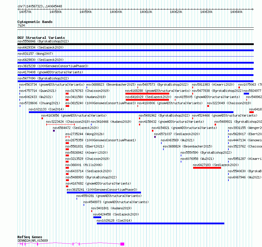Click the black nsv5556846 variant bar
Screen dimensions: 262x247
[x=135, y=44]
